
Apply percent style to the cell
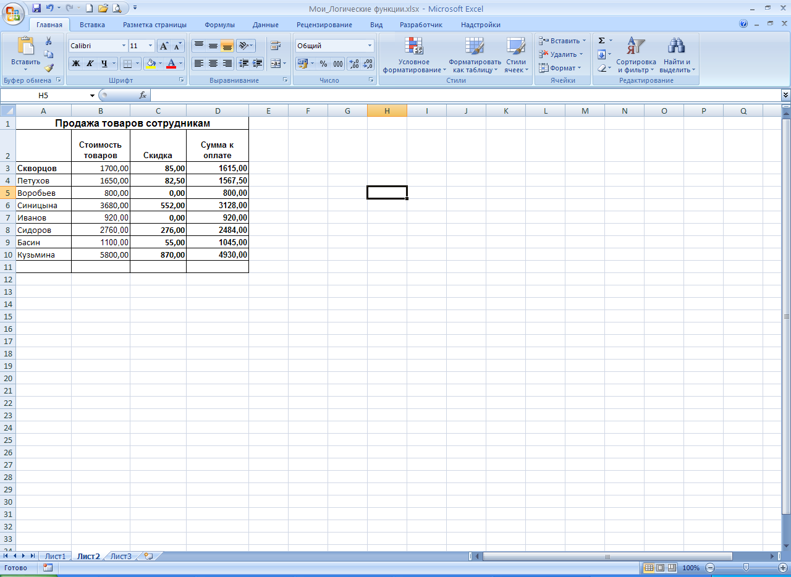pos(323,64)
